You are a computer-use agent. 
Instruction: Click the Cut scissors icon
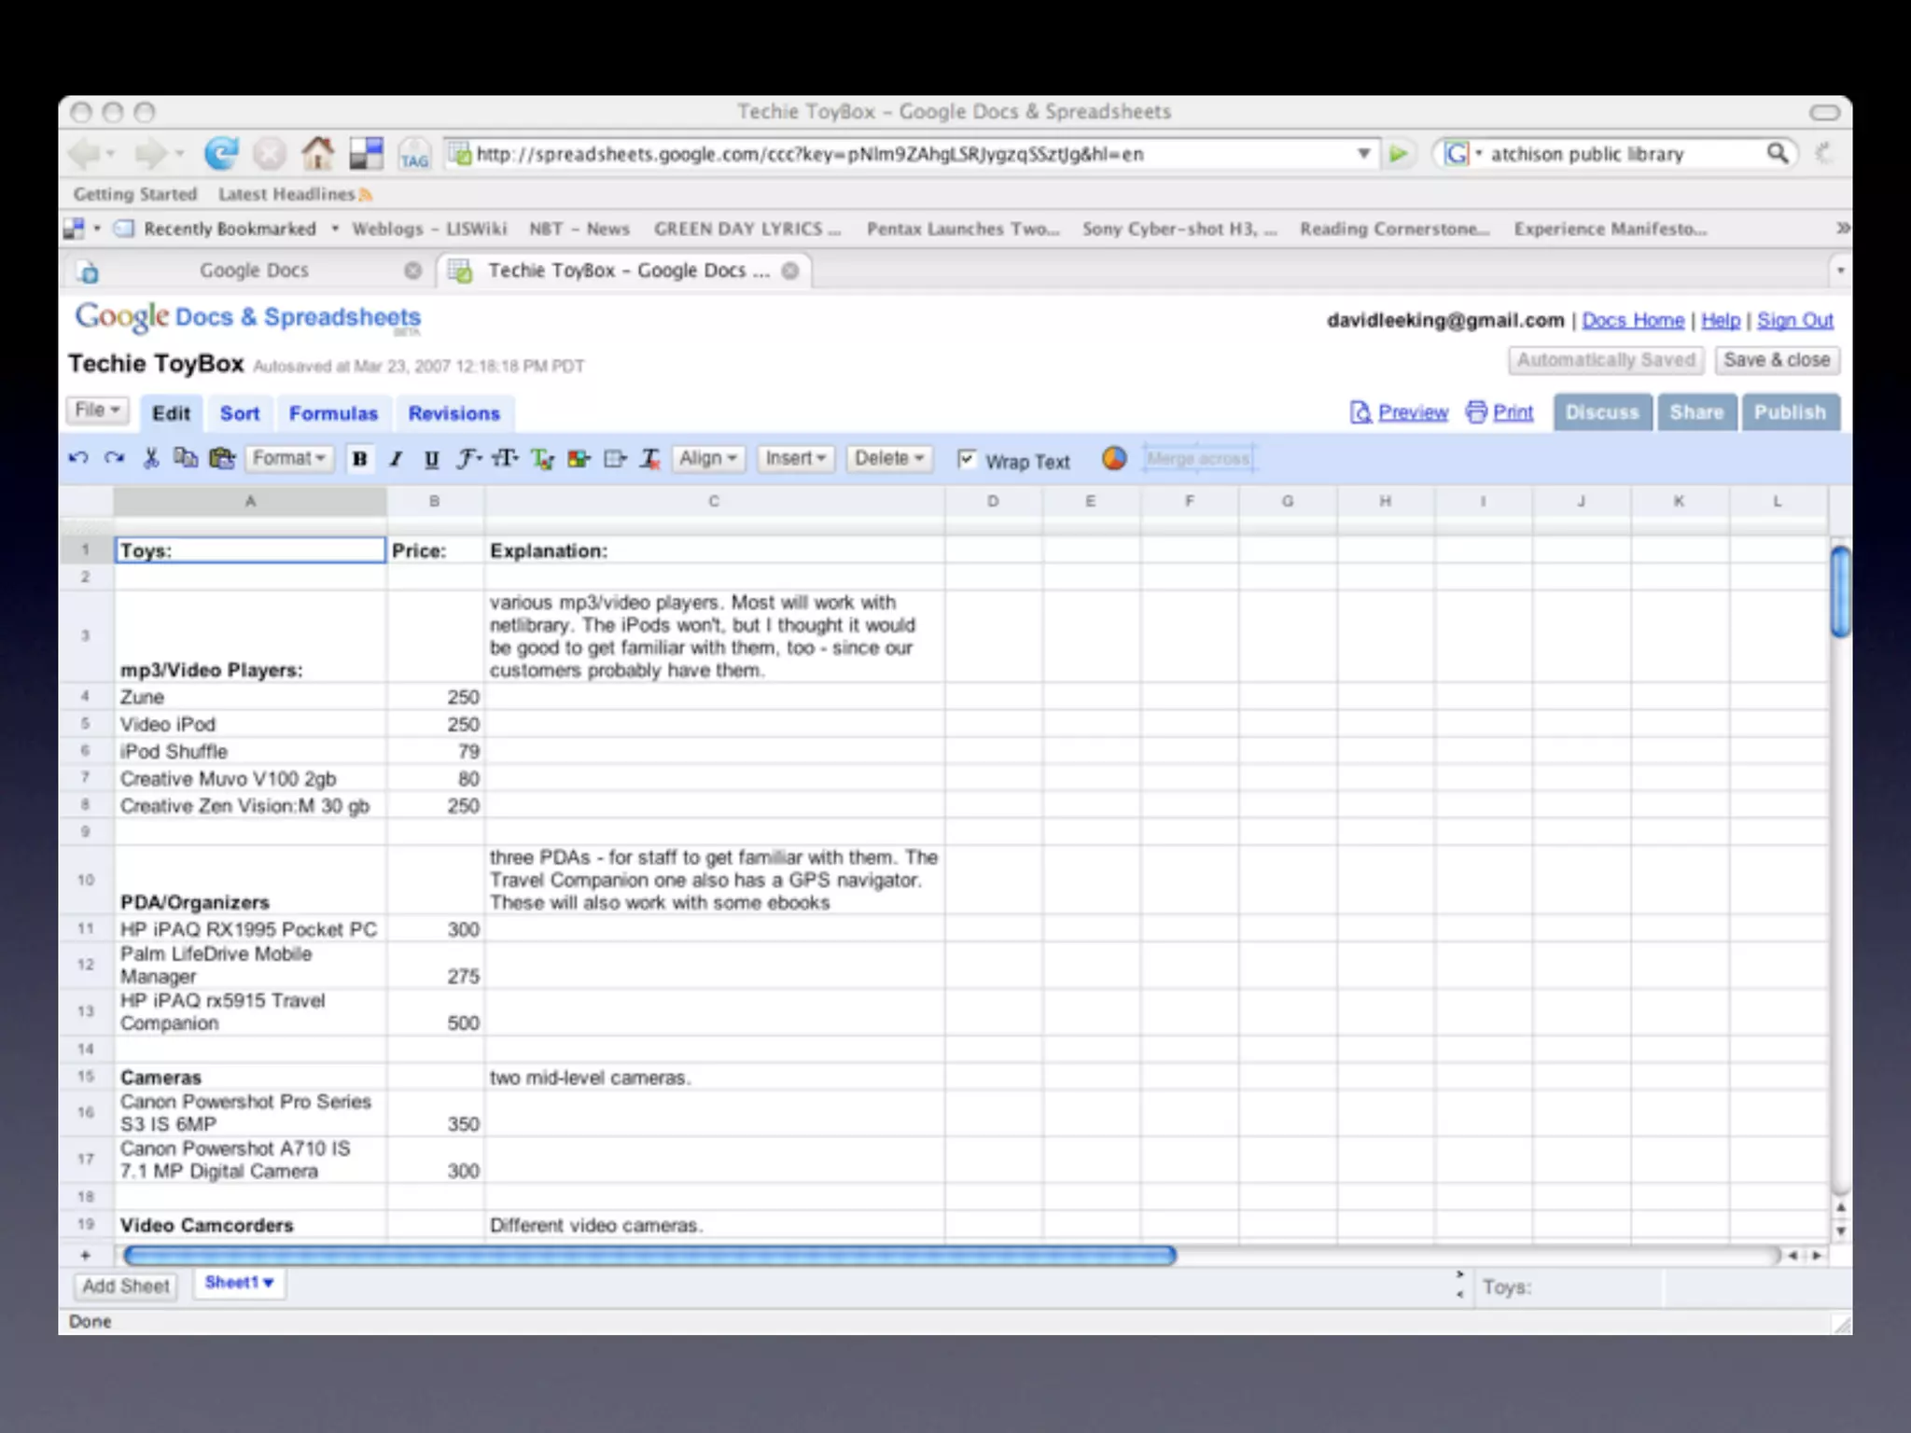click(x=150, y=458)
